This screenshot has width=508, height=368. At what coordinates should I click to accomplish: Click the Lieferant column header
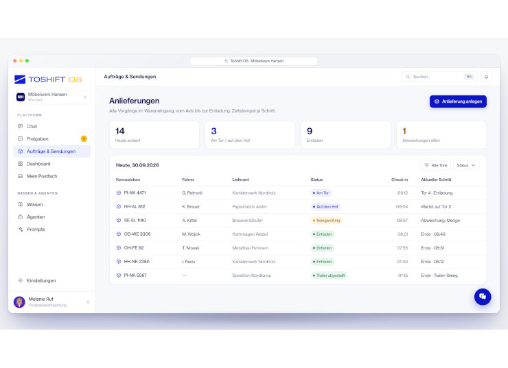coord(240,180)
